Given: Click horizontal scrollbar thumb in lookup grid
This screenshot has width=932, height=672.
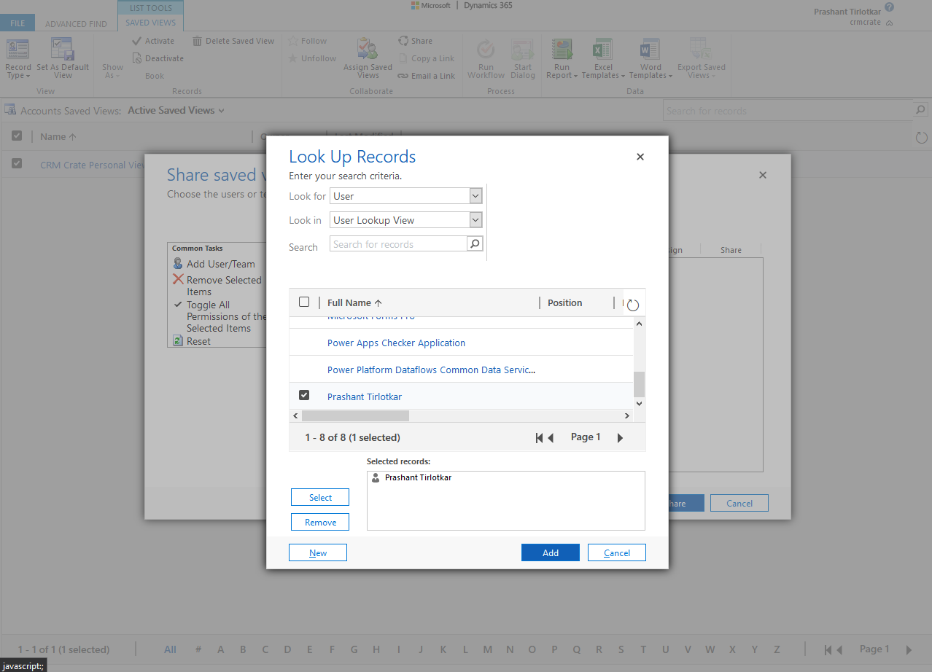Looking at the screenshot, I should point(355,415).
